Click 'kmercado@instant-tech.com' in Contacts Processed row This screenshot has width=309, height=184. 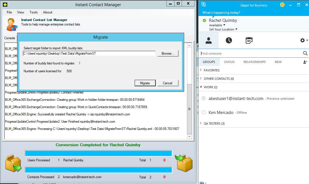[x=82, y=177]
